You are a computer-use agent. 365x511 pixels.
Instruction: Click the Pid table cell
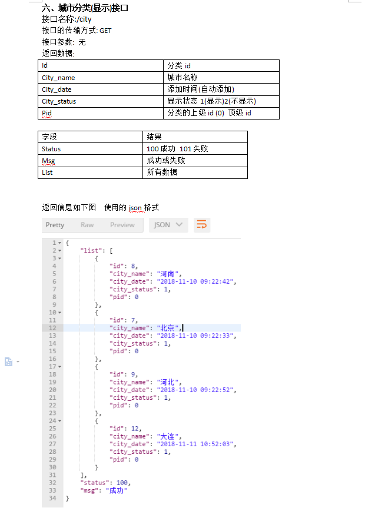[101, 113]
